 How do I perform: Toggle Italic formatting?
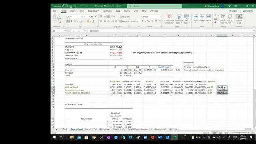71,21
